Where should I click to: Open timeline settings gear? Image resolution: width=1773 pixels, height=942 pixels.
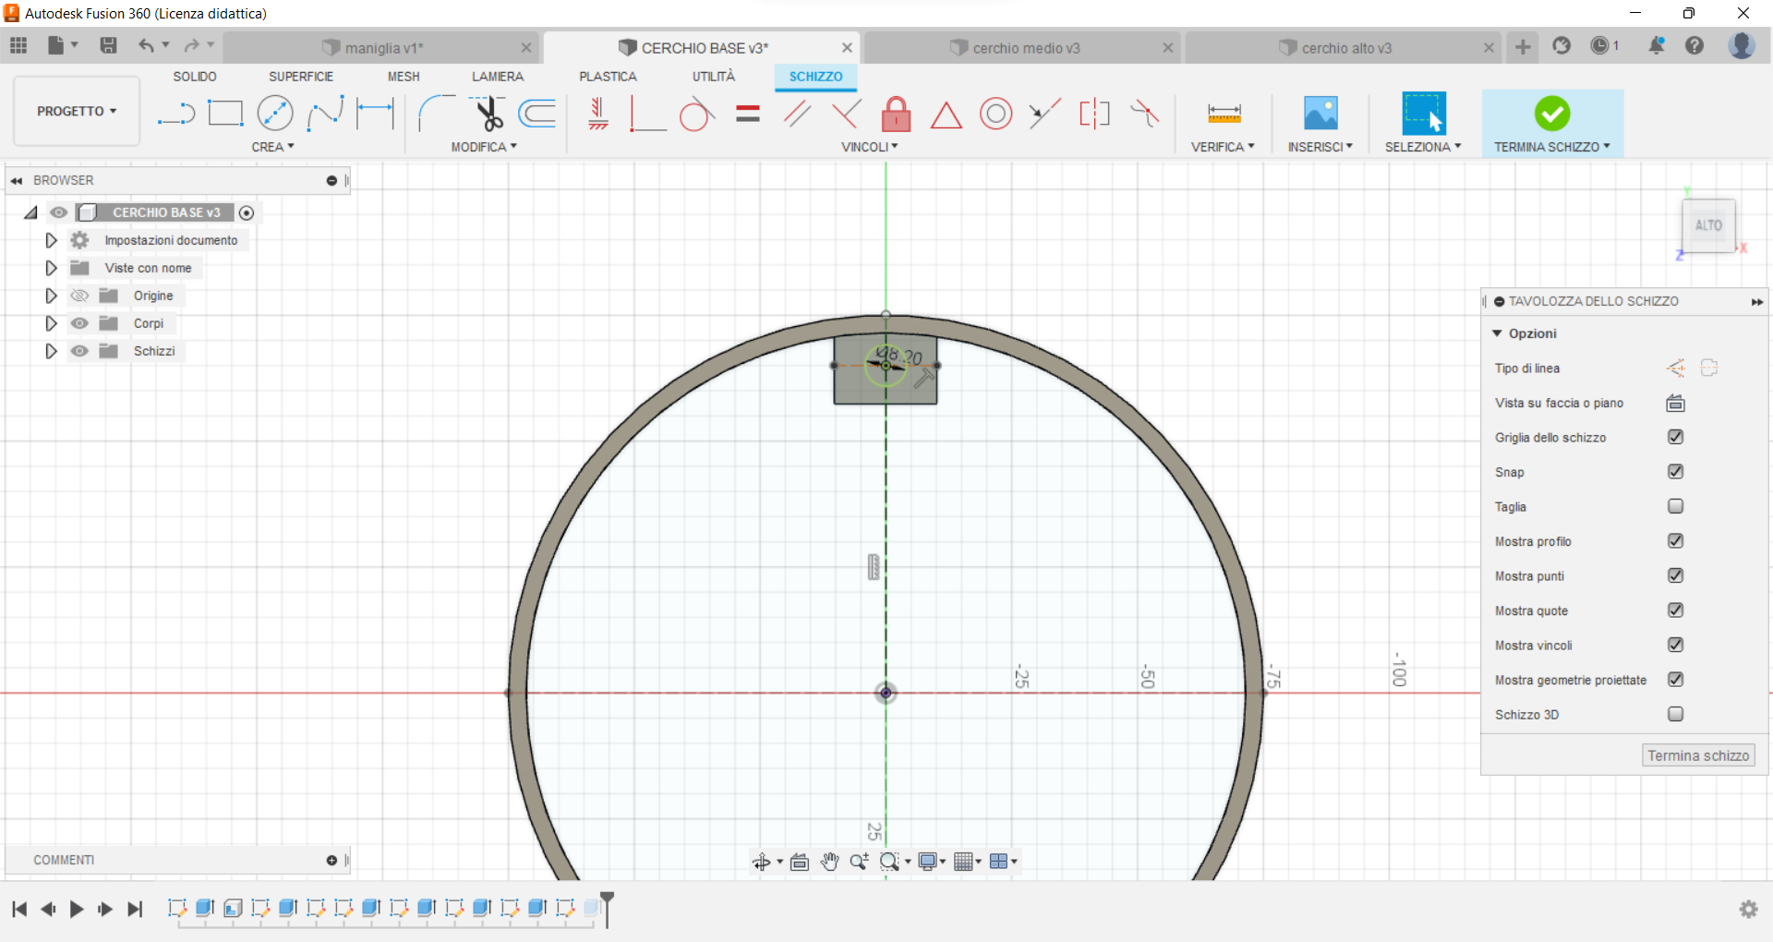click(x=1748, y=909)
